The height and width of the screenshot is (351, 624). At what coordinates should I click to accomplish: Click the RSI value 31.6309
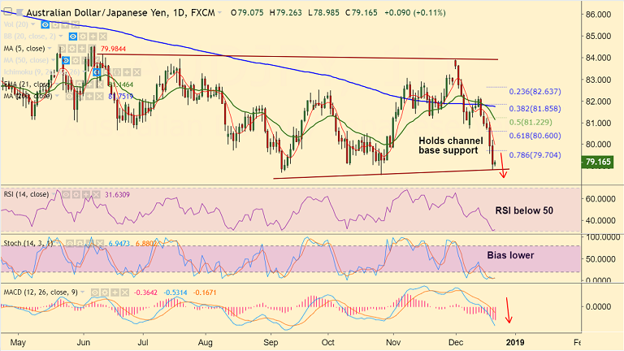117,195
